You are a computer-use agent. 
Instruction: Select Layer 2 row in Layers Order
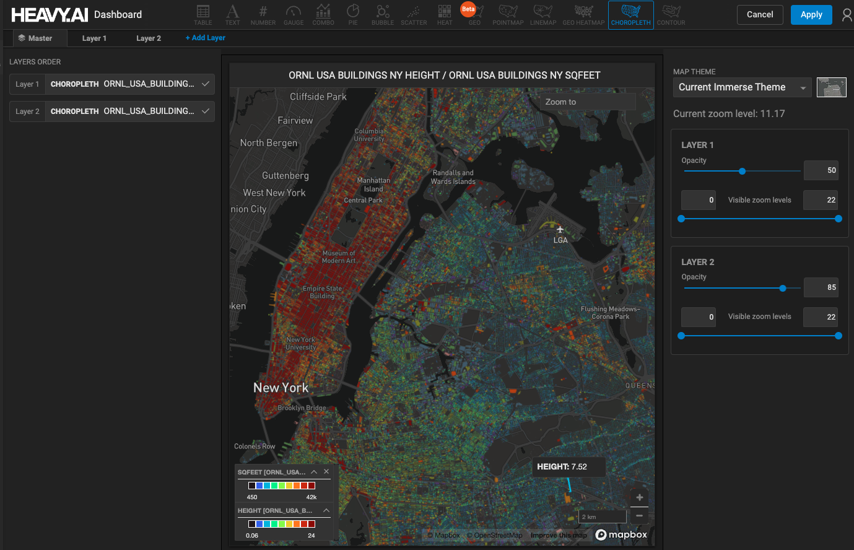pos(112,111)
